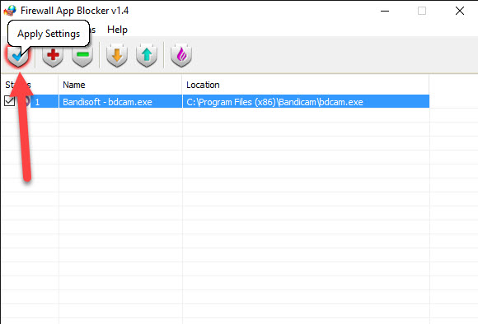Select the C:\Program Files (x86)\Bandicam\bdcam.exe location
478x324 pixels.
pyautogui.click(x=306, y=102)
